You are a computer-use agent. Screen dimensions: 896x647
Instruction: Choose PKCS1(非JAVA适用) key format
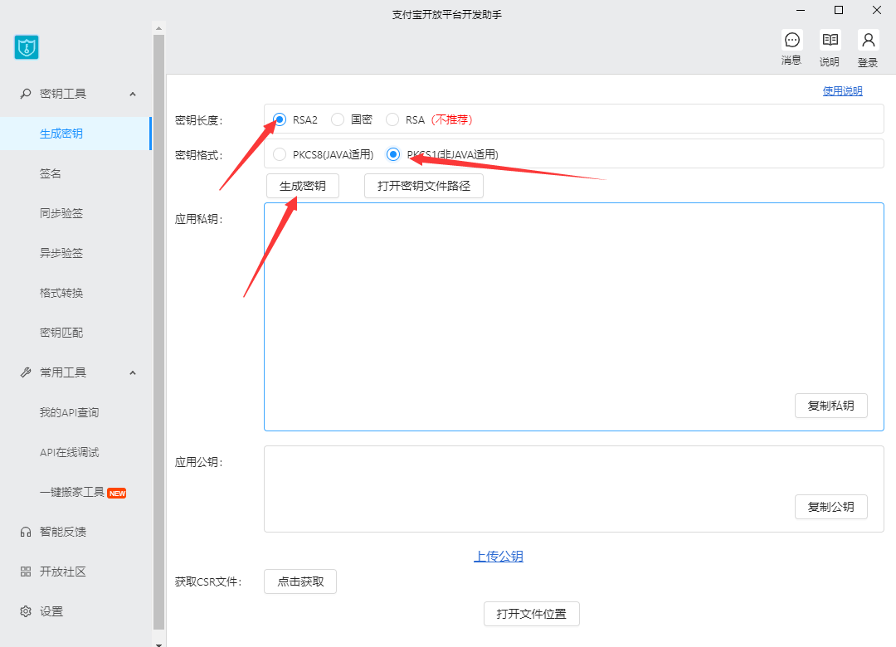coord(393,154)
